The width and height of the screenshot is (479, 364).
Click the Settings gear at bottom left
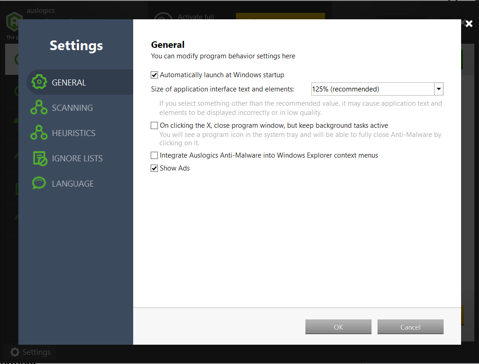coord(16,352)
